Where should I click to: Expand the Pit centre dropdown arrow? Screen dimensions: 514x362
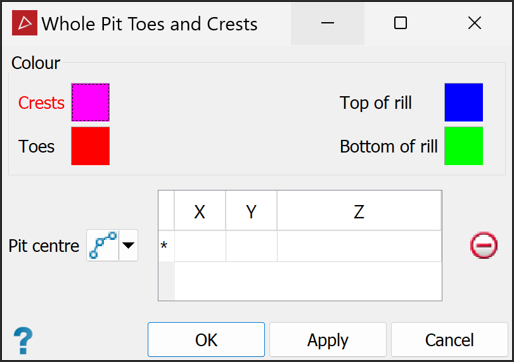tap(129, 246)
